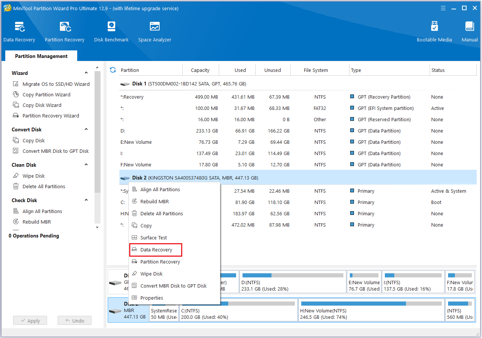Image resolution: width=482 pixels, height=338 pixels.
Task: Choose Convert MBR Disk to GPT Disk from context menu
Action: [174, 286]
